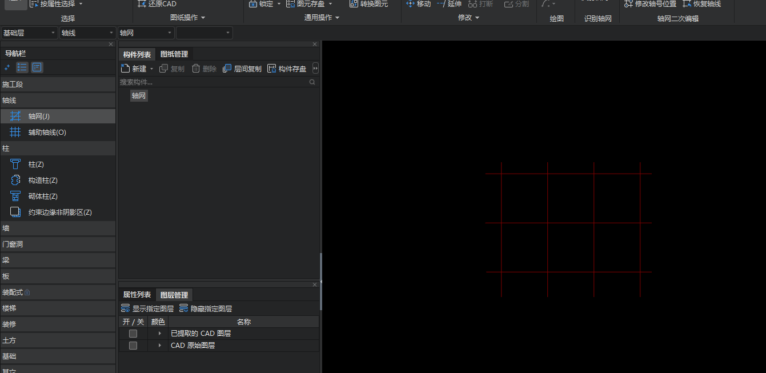Click the 恢复轴线 tool
Image resolution: width=766 pixels, height=373 pixels.
point(702,4)
